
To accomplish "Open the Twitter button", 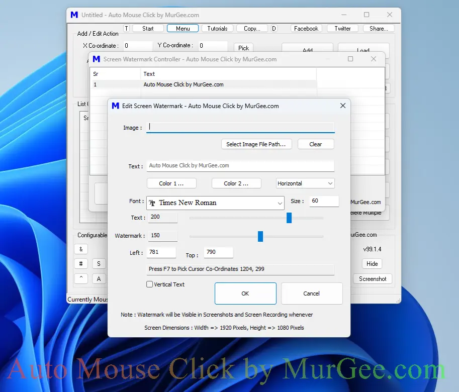I will 342,28.
